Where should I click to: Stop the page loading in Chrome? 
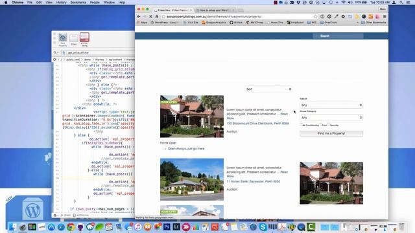(150, 16)
